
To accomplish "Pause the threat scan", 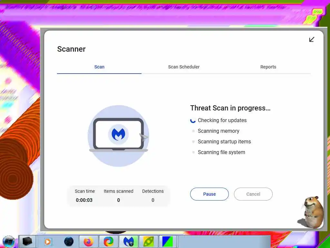I will pyautogui.click(x=209, y=194).
